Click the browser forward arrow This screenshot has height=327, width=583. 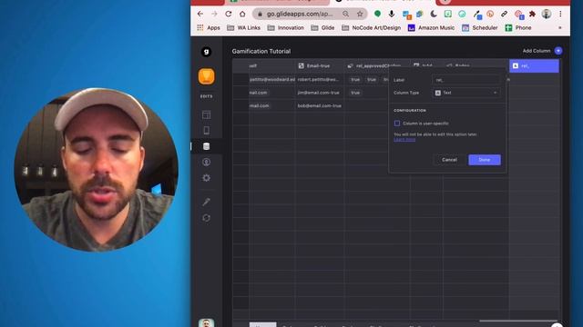click(x=214, y=14)
